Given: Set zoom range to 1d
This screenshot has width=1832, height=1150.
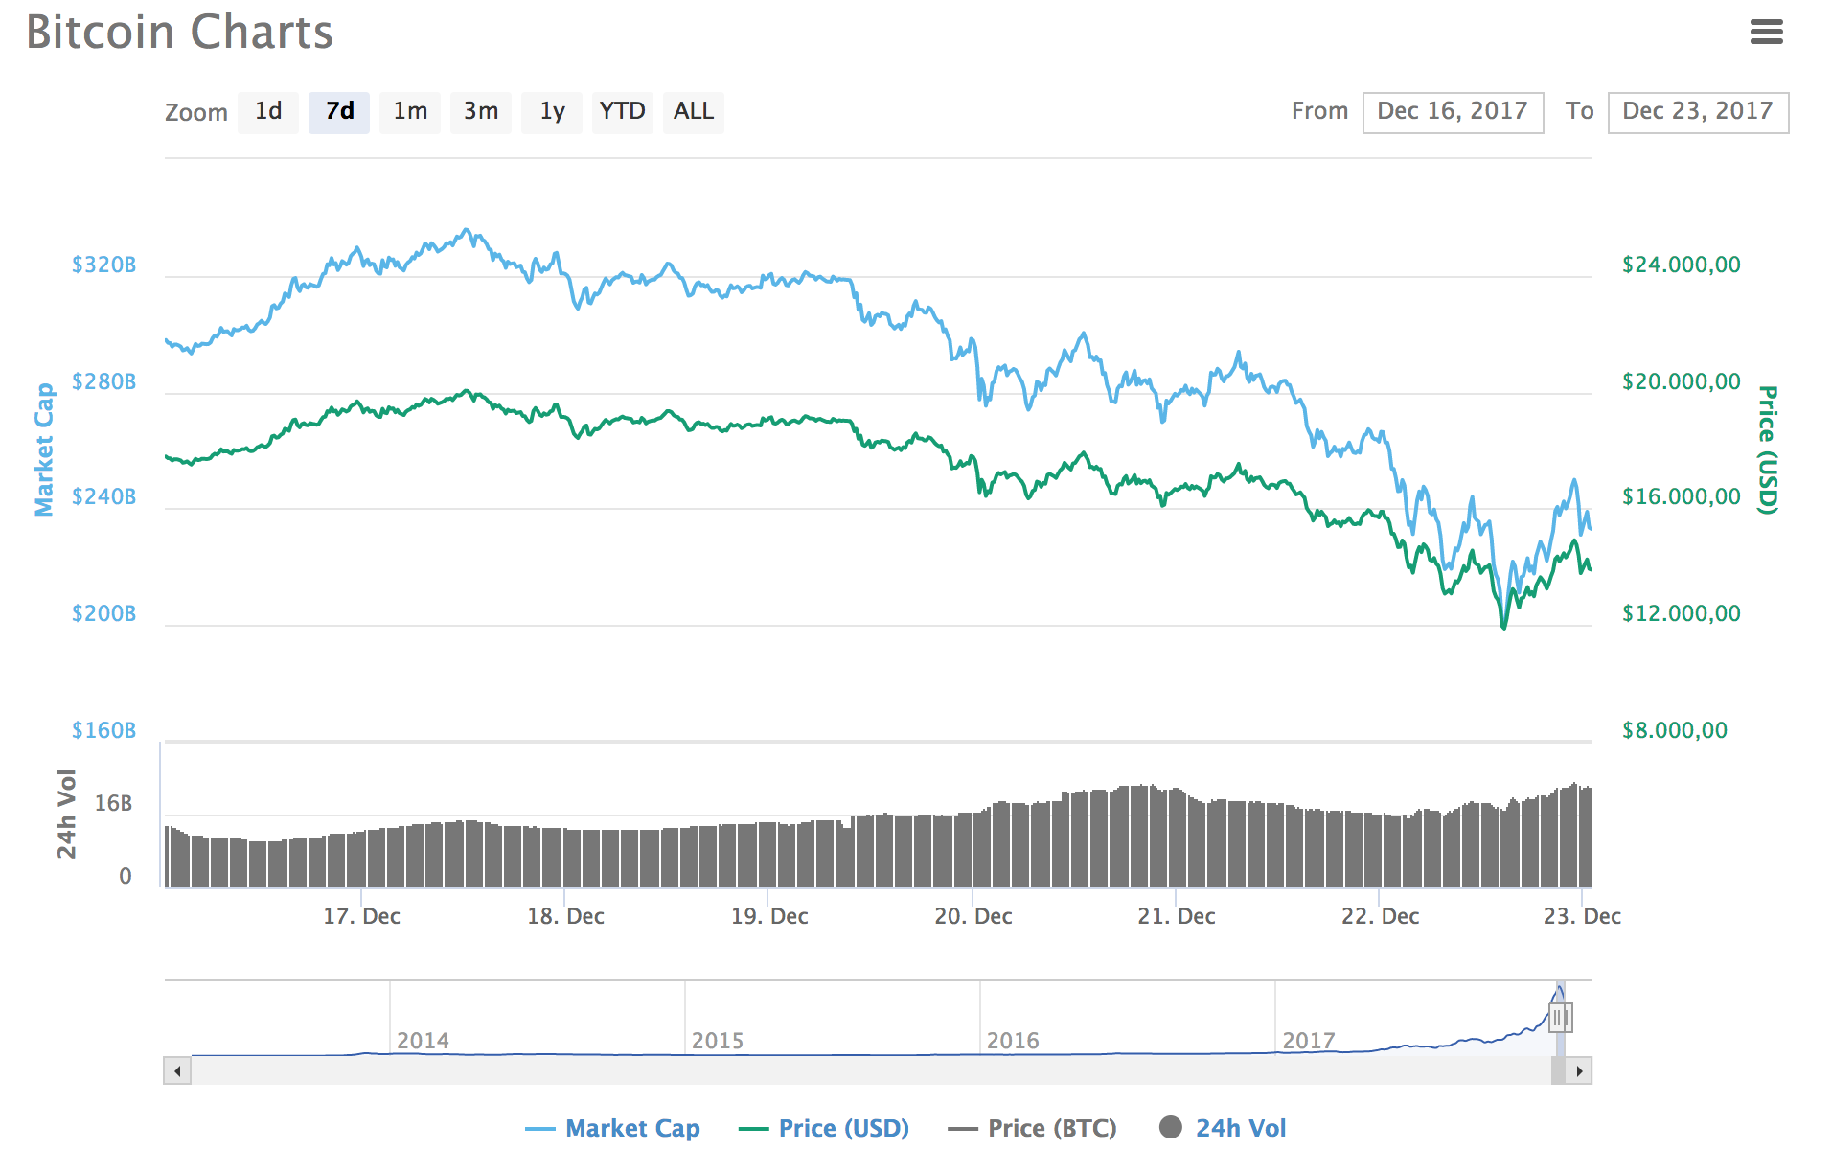Looking at the screenshot, I should pyautogui.click(x=268, y=112).
